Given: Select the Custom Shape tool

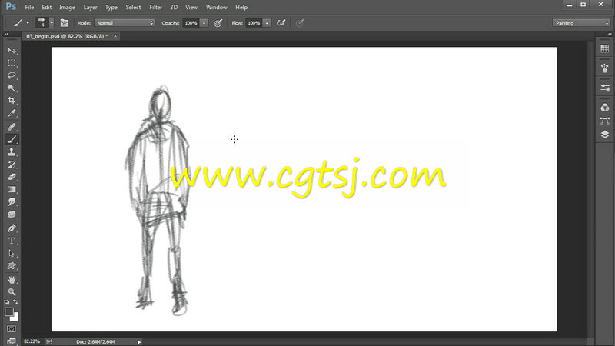Looking at the screenshot, I should (x=12, y=266).
